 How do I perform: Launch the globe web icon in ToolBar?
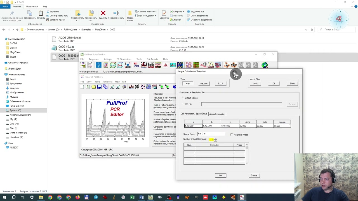[x=265, y=65]
